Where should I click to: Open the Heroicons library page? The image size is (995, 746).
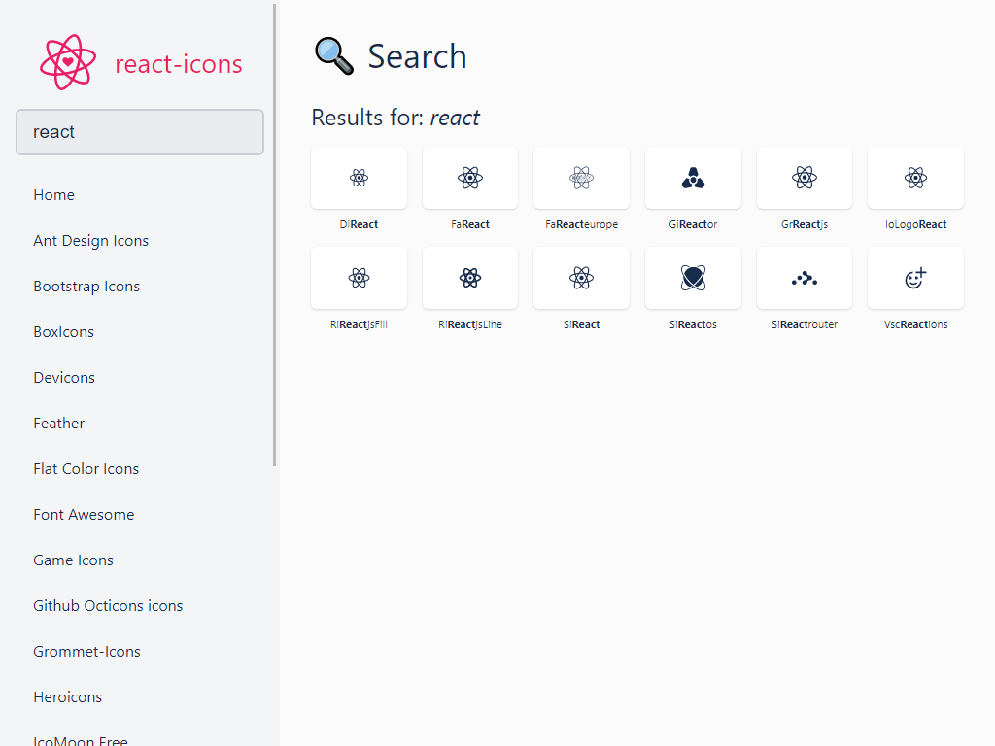(x=67, y=696)
